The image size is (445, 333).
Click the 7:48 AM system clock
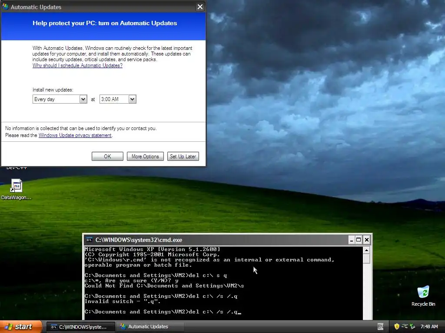(x=429, y=326)
